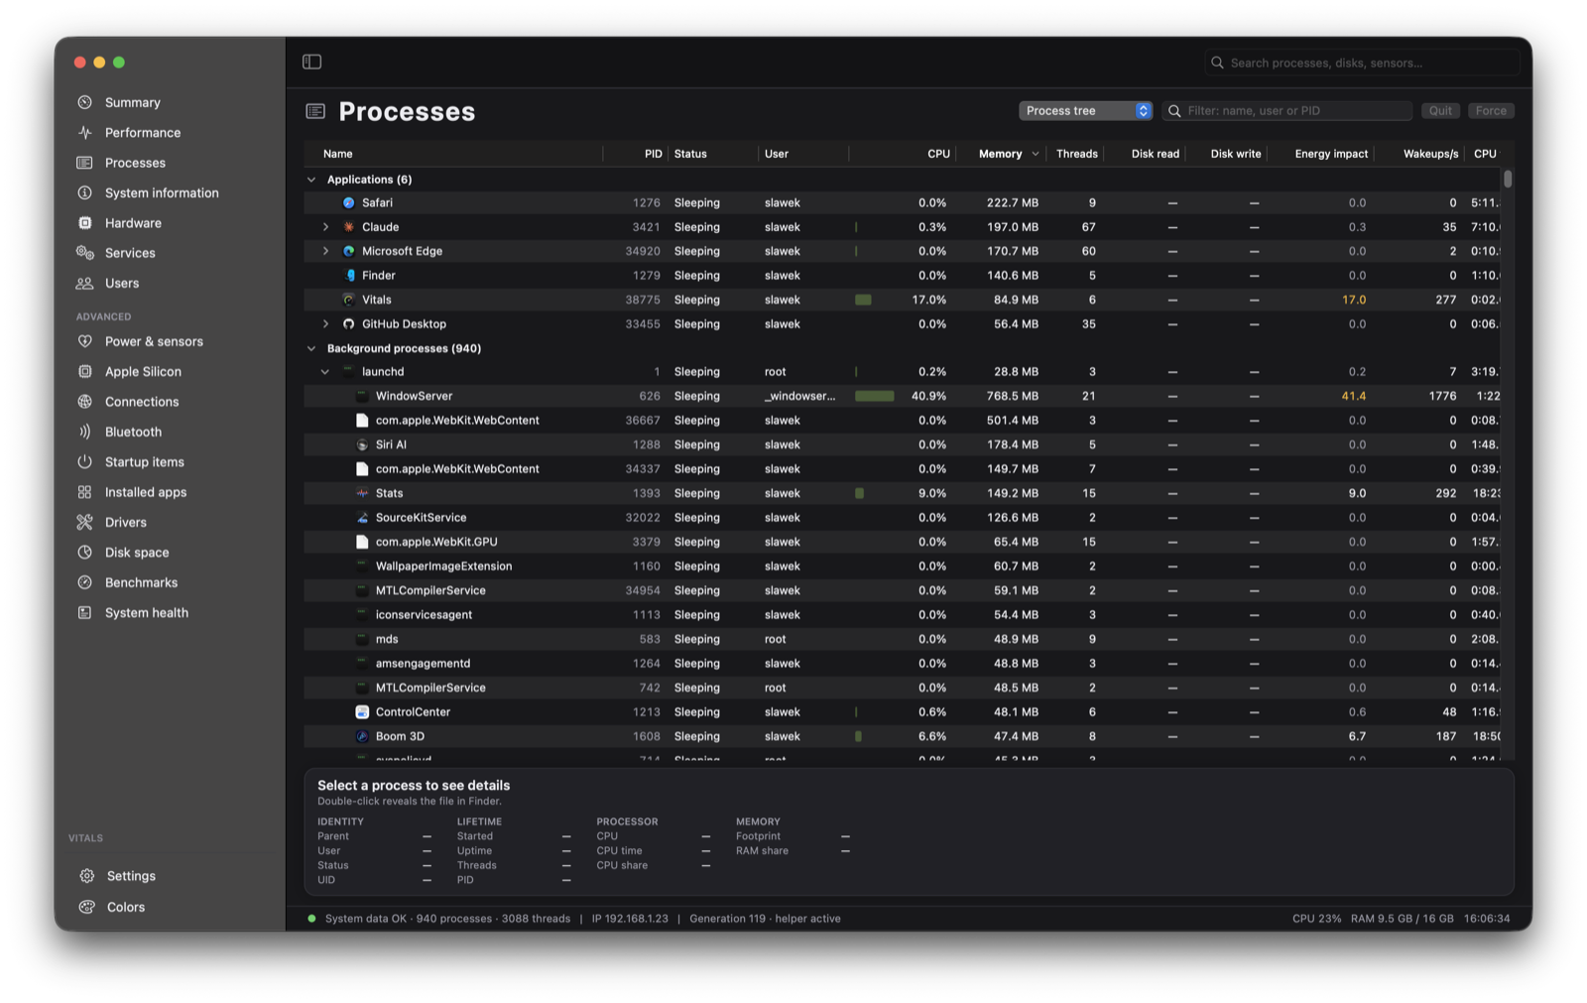The image size is (1587, 1003).
Task: Collapse the launchd process tree
Action: (325, 372)
